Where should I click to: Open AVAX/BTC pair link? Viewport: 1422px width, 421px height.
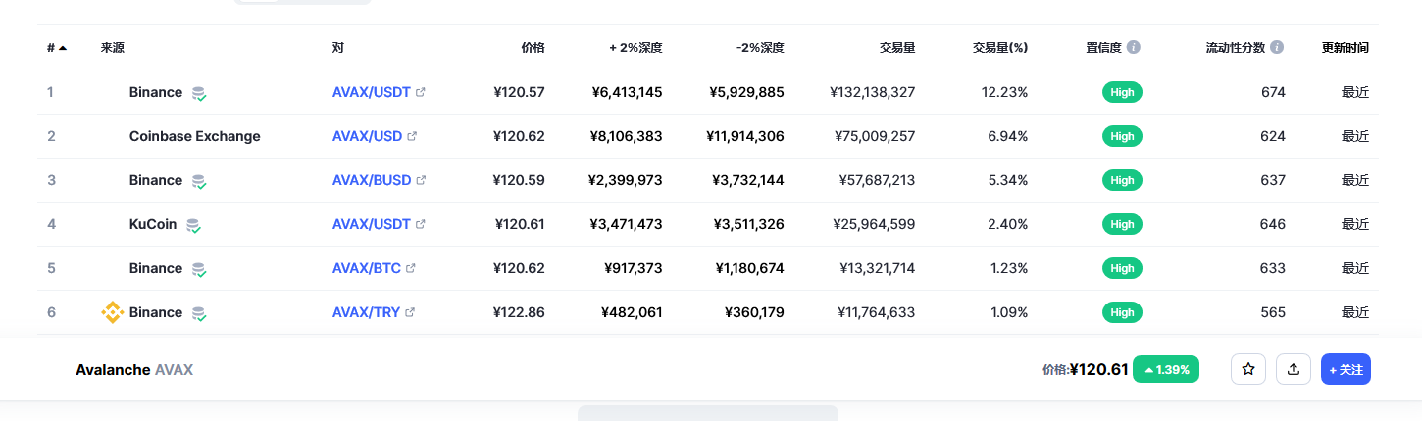[367, 268]
